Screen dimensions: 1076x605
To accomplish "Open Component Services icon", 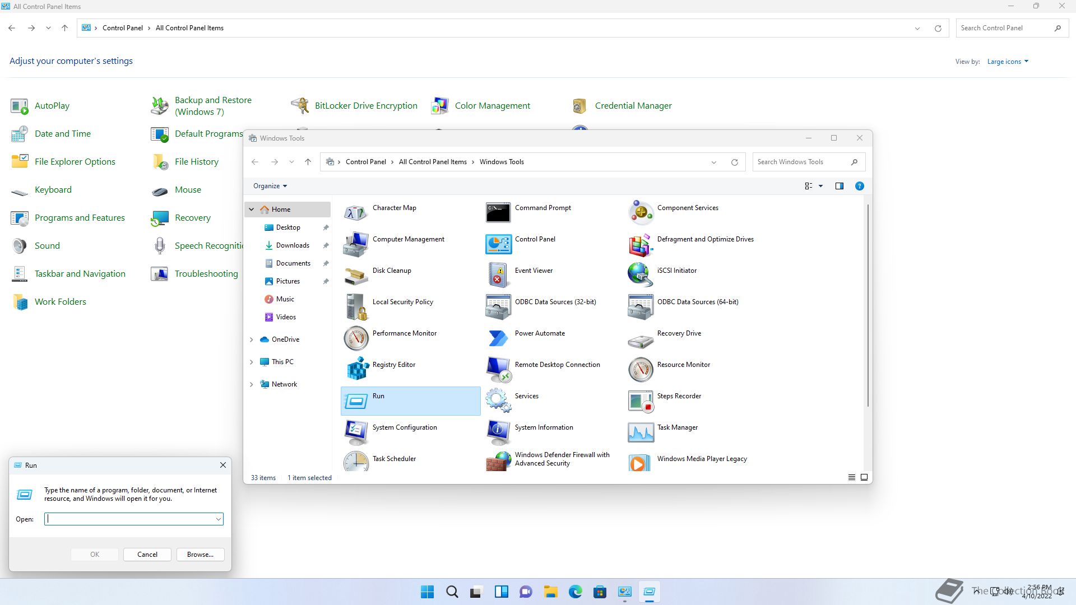I will coord(641,213).
